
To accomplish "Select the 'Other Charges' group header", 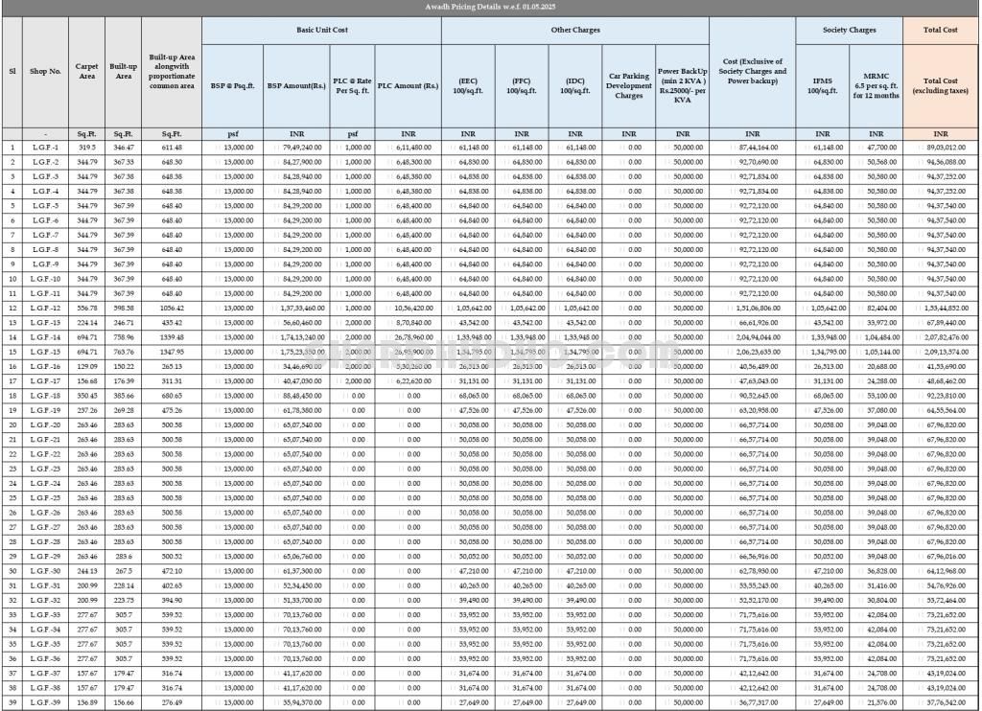I will (x=575, y=30).
